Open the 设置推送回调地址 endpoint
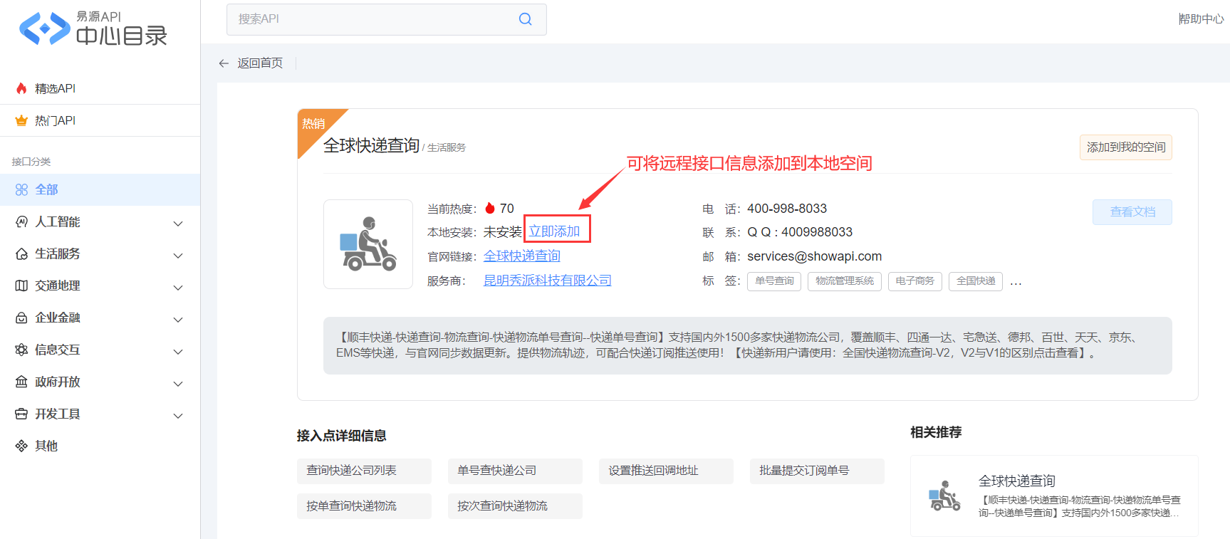Image resolution: width=1230 pixels, height=539 pixels. pos(666,471)
